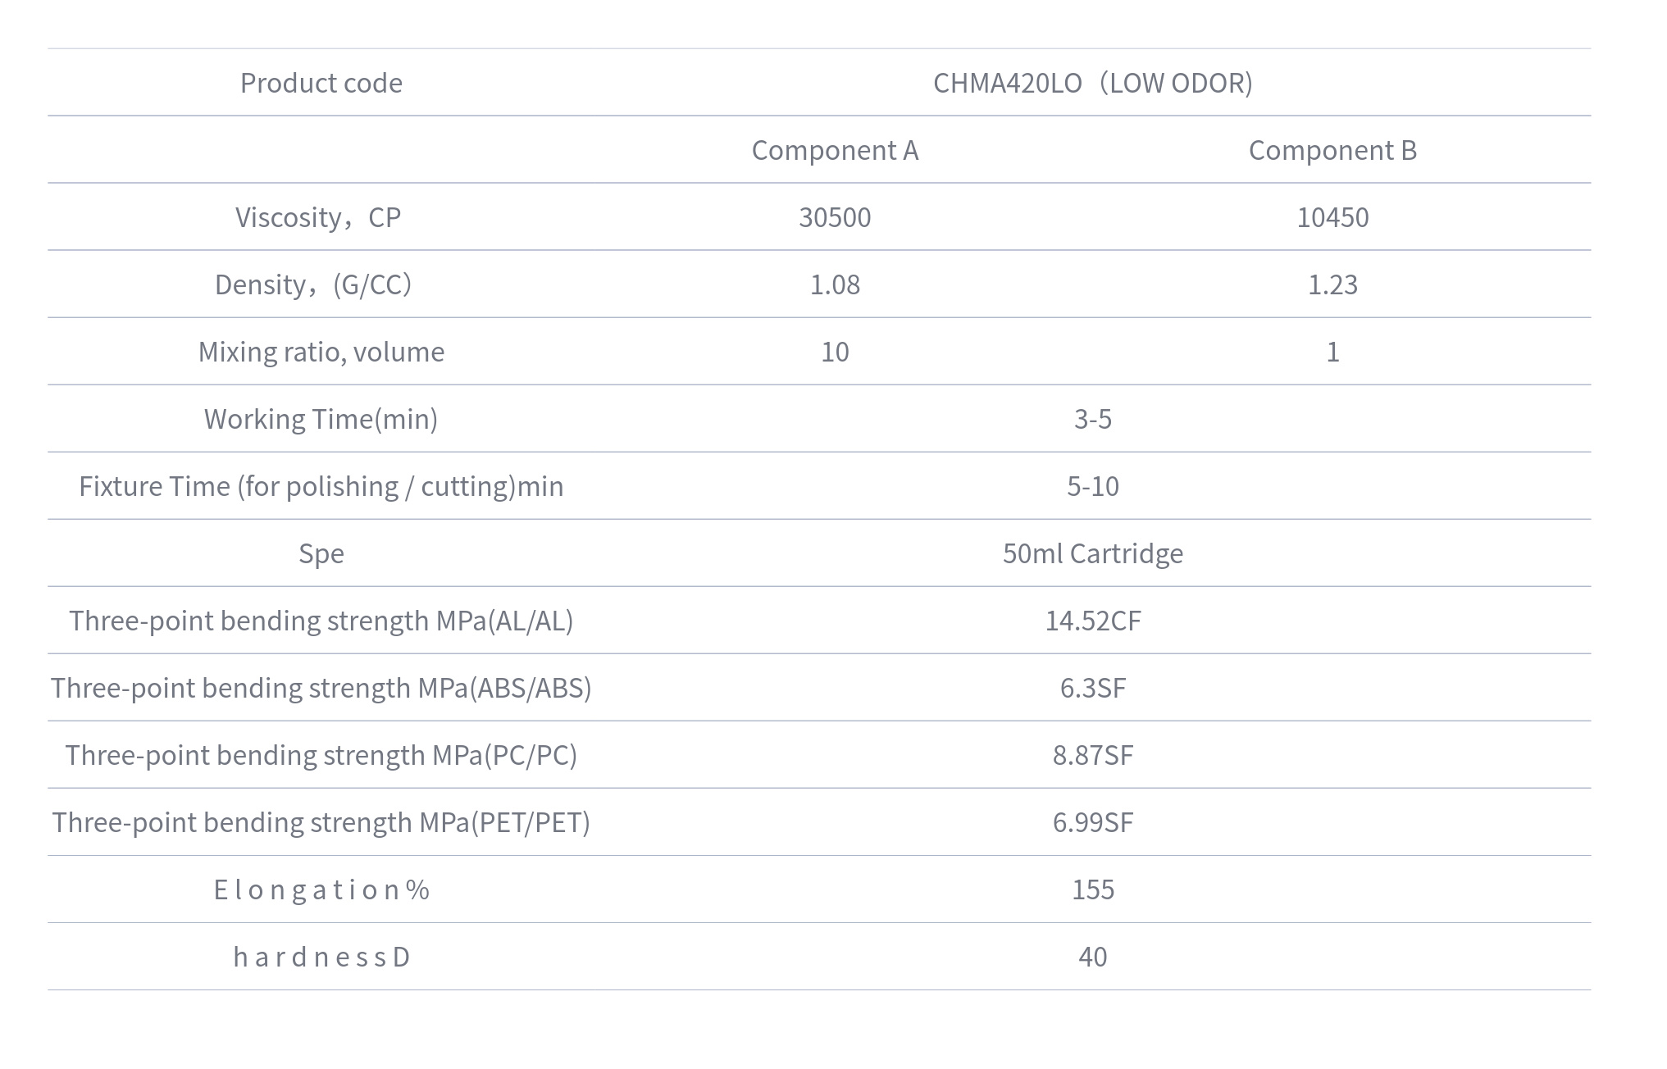Screen dimensions: 1667x1069
Task: Select the CHMA420LO (LOW ODOR) text
Action: [x=1092, y=83]
